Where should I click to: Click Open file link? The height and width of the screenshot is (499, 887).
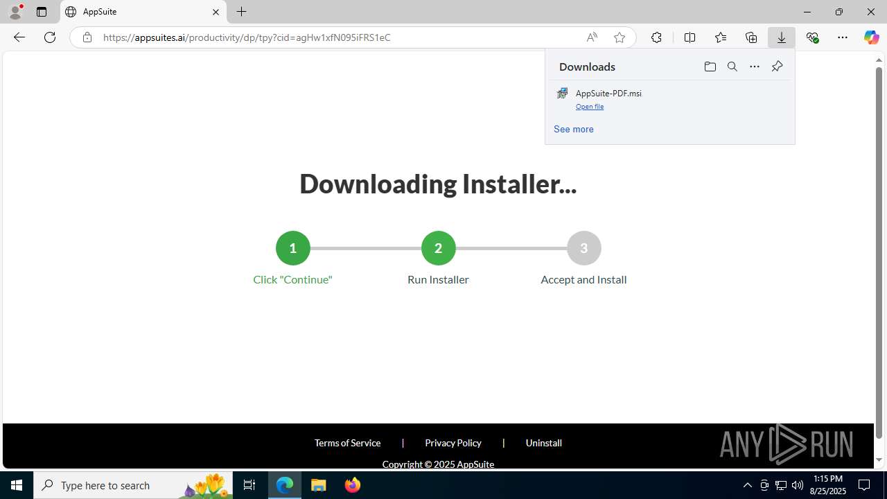pyautogui.click(x=590, y=107)
